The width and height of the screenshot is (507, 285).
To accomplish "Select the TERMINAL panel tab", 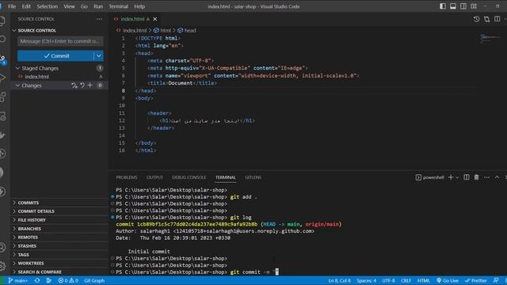I will point(225,177).
